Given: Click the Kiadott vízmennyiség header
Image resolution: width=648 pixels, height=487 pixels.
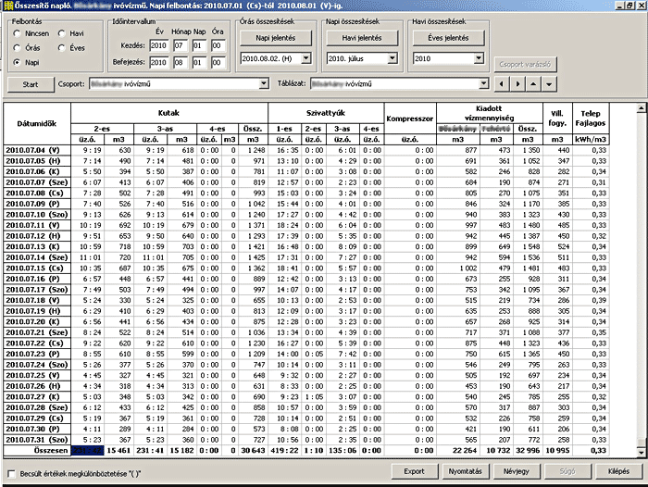Looking at the screenshot, I should coord(490,113).
